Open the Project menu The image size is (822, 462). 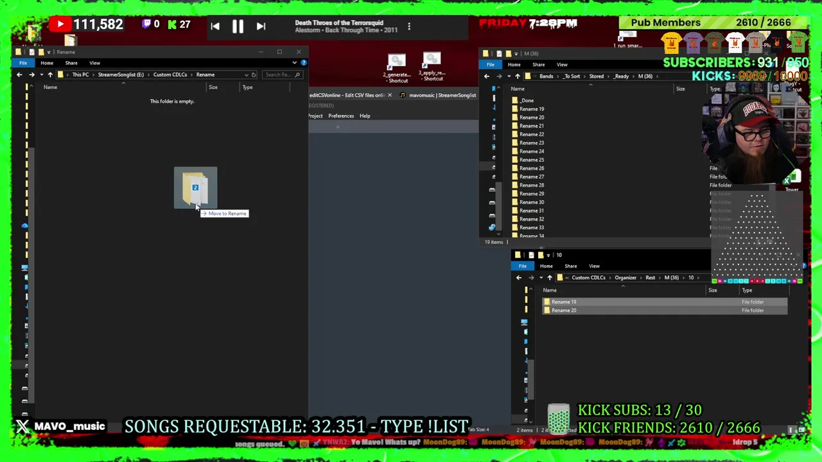click(x=315, y=116)
